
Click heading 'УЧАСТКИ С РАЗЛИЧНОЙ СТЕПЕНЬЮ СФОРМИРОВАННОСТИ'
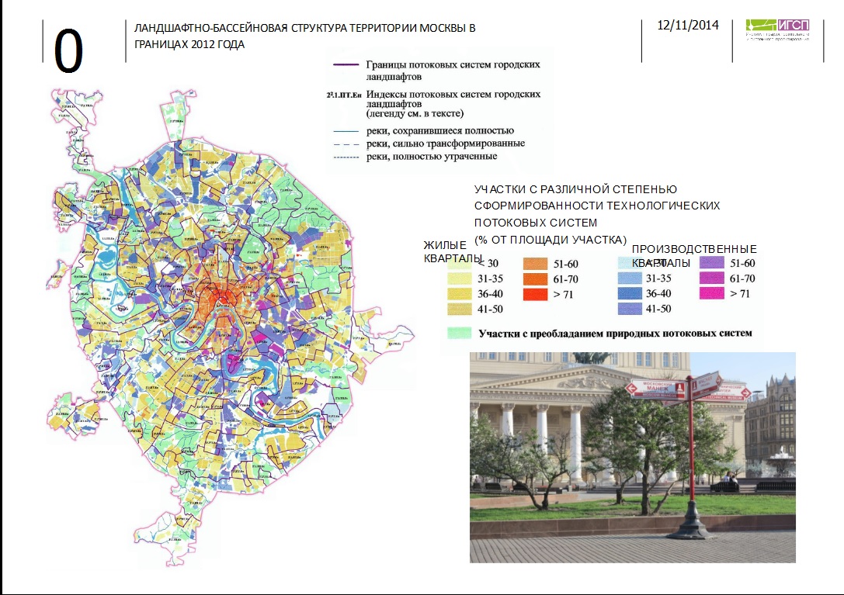pos(597,198)
